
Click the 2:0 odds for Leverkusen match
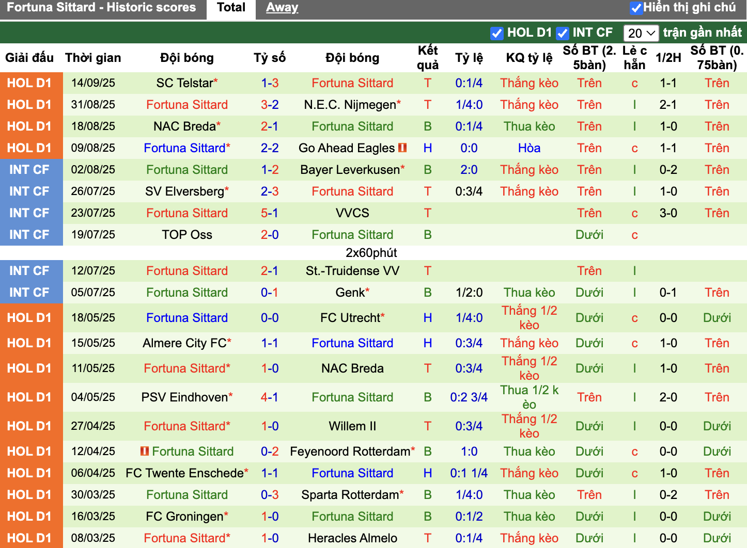(x=469, y=170)
